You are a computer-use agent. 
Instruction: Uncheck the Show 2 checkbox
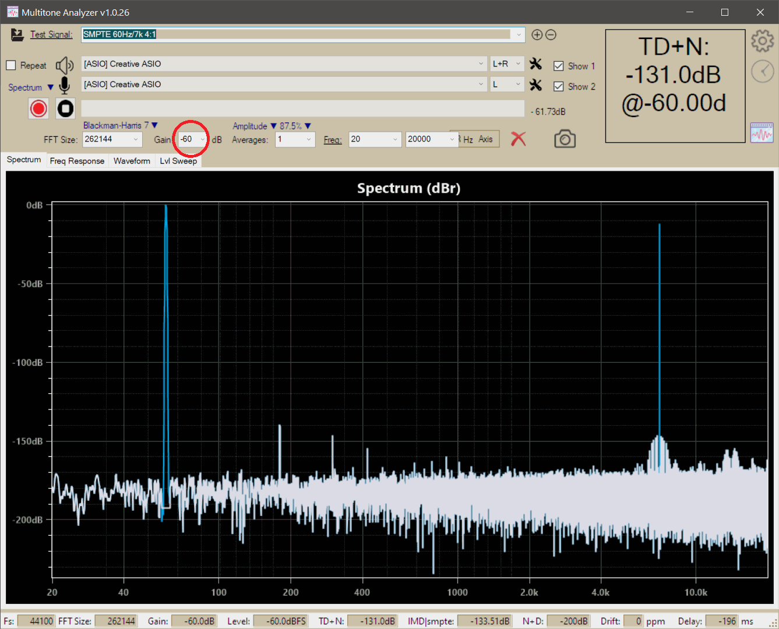pyautogui.click(x=558, y=86)
